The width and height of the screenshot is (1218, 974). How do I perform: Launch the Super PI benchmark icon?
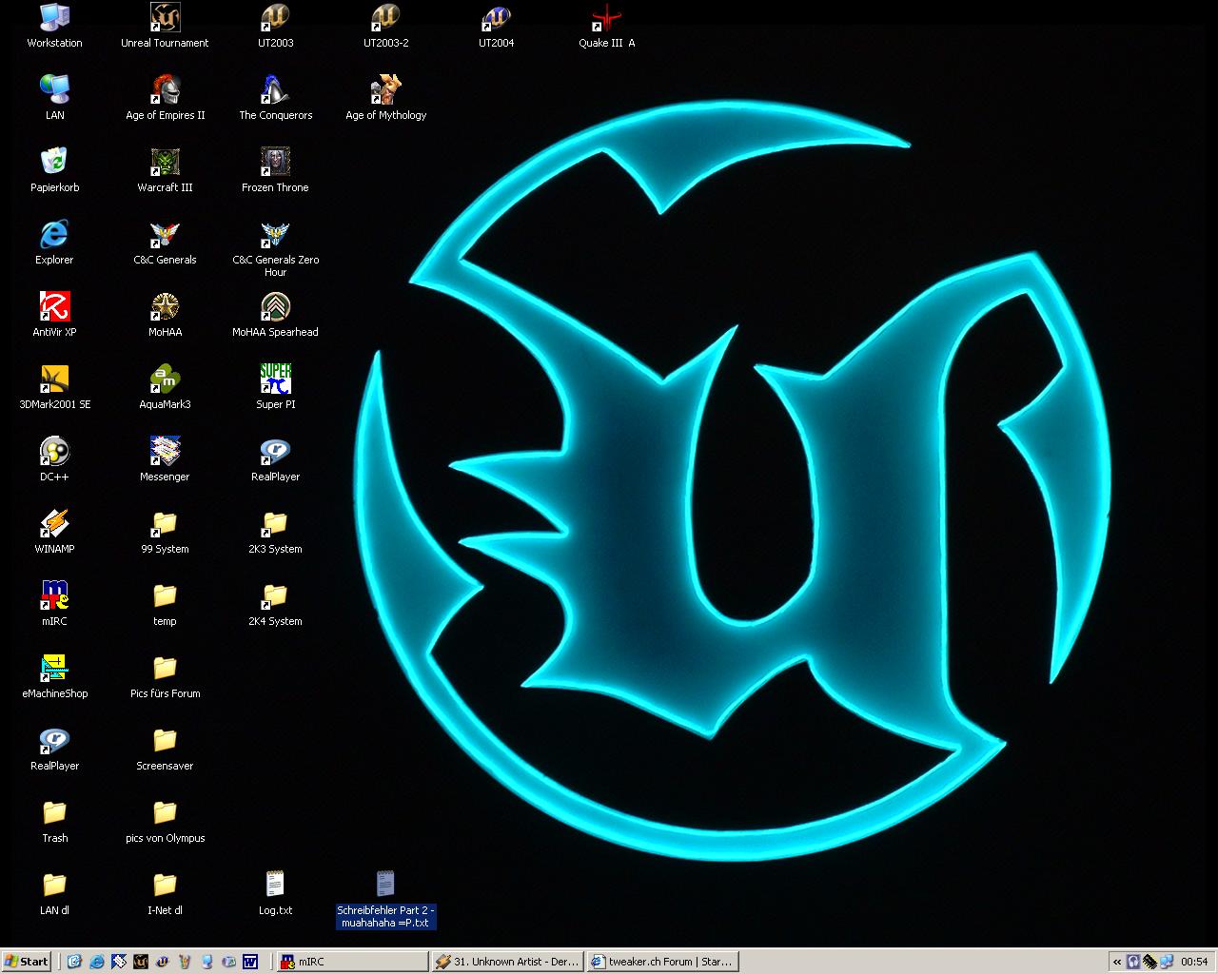click(275, 380)
